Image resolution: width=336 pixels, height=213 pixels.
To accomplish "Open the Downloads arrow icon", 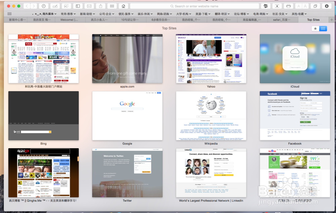I will pos(327,6).
